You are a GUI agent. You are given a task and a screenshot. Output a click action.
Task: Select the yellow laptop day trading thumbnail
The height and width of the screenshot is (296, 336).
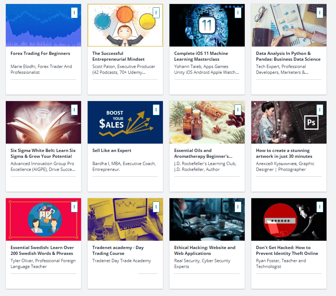click(x=125, y=220)
